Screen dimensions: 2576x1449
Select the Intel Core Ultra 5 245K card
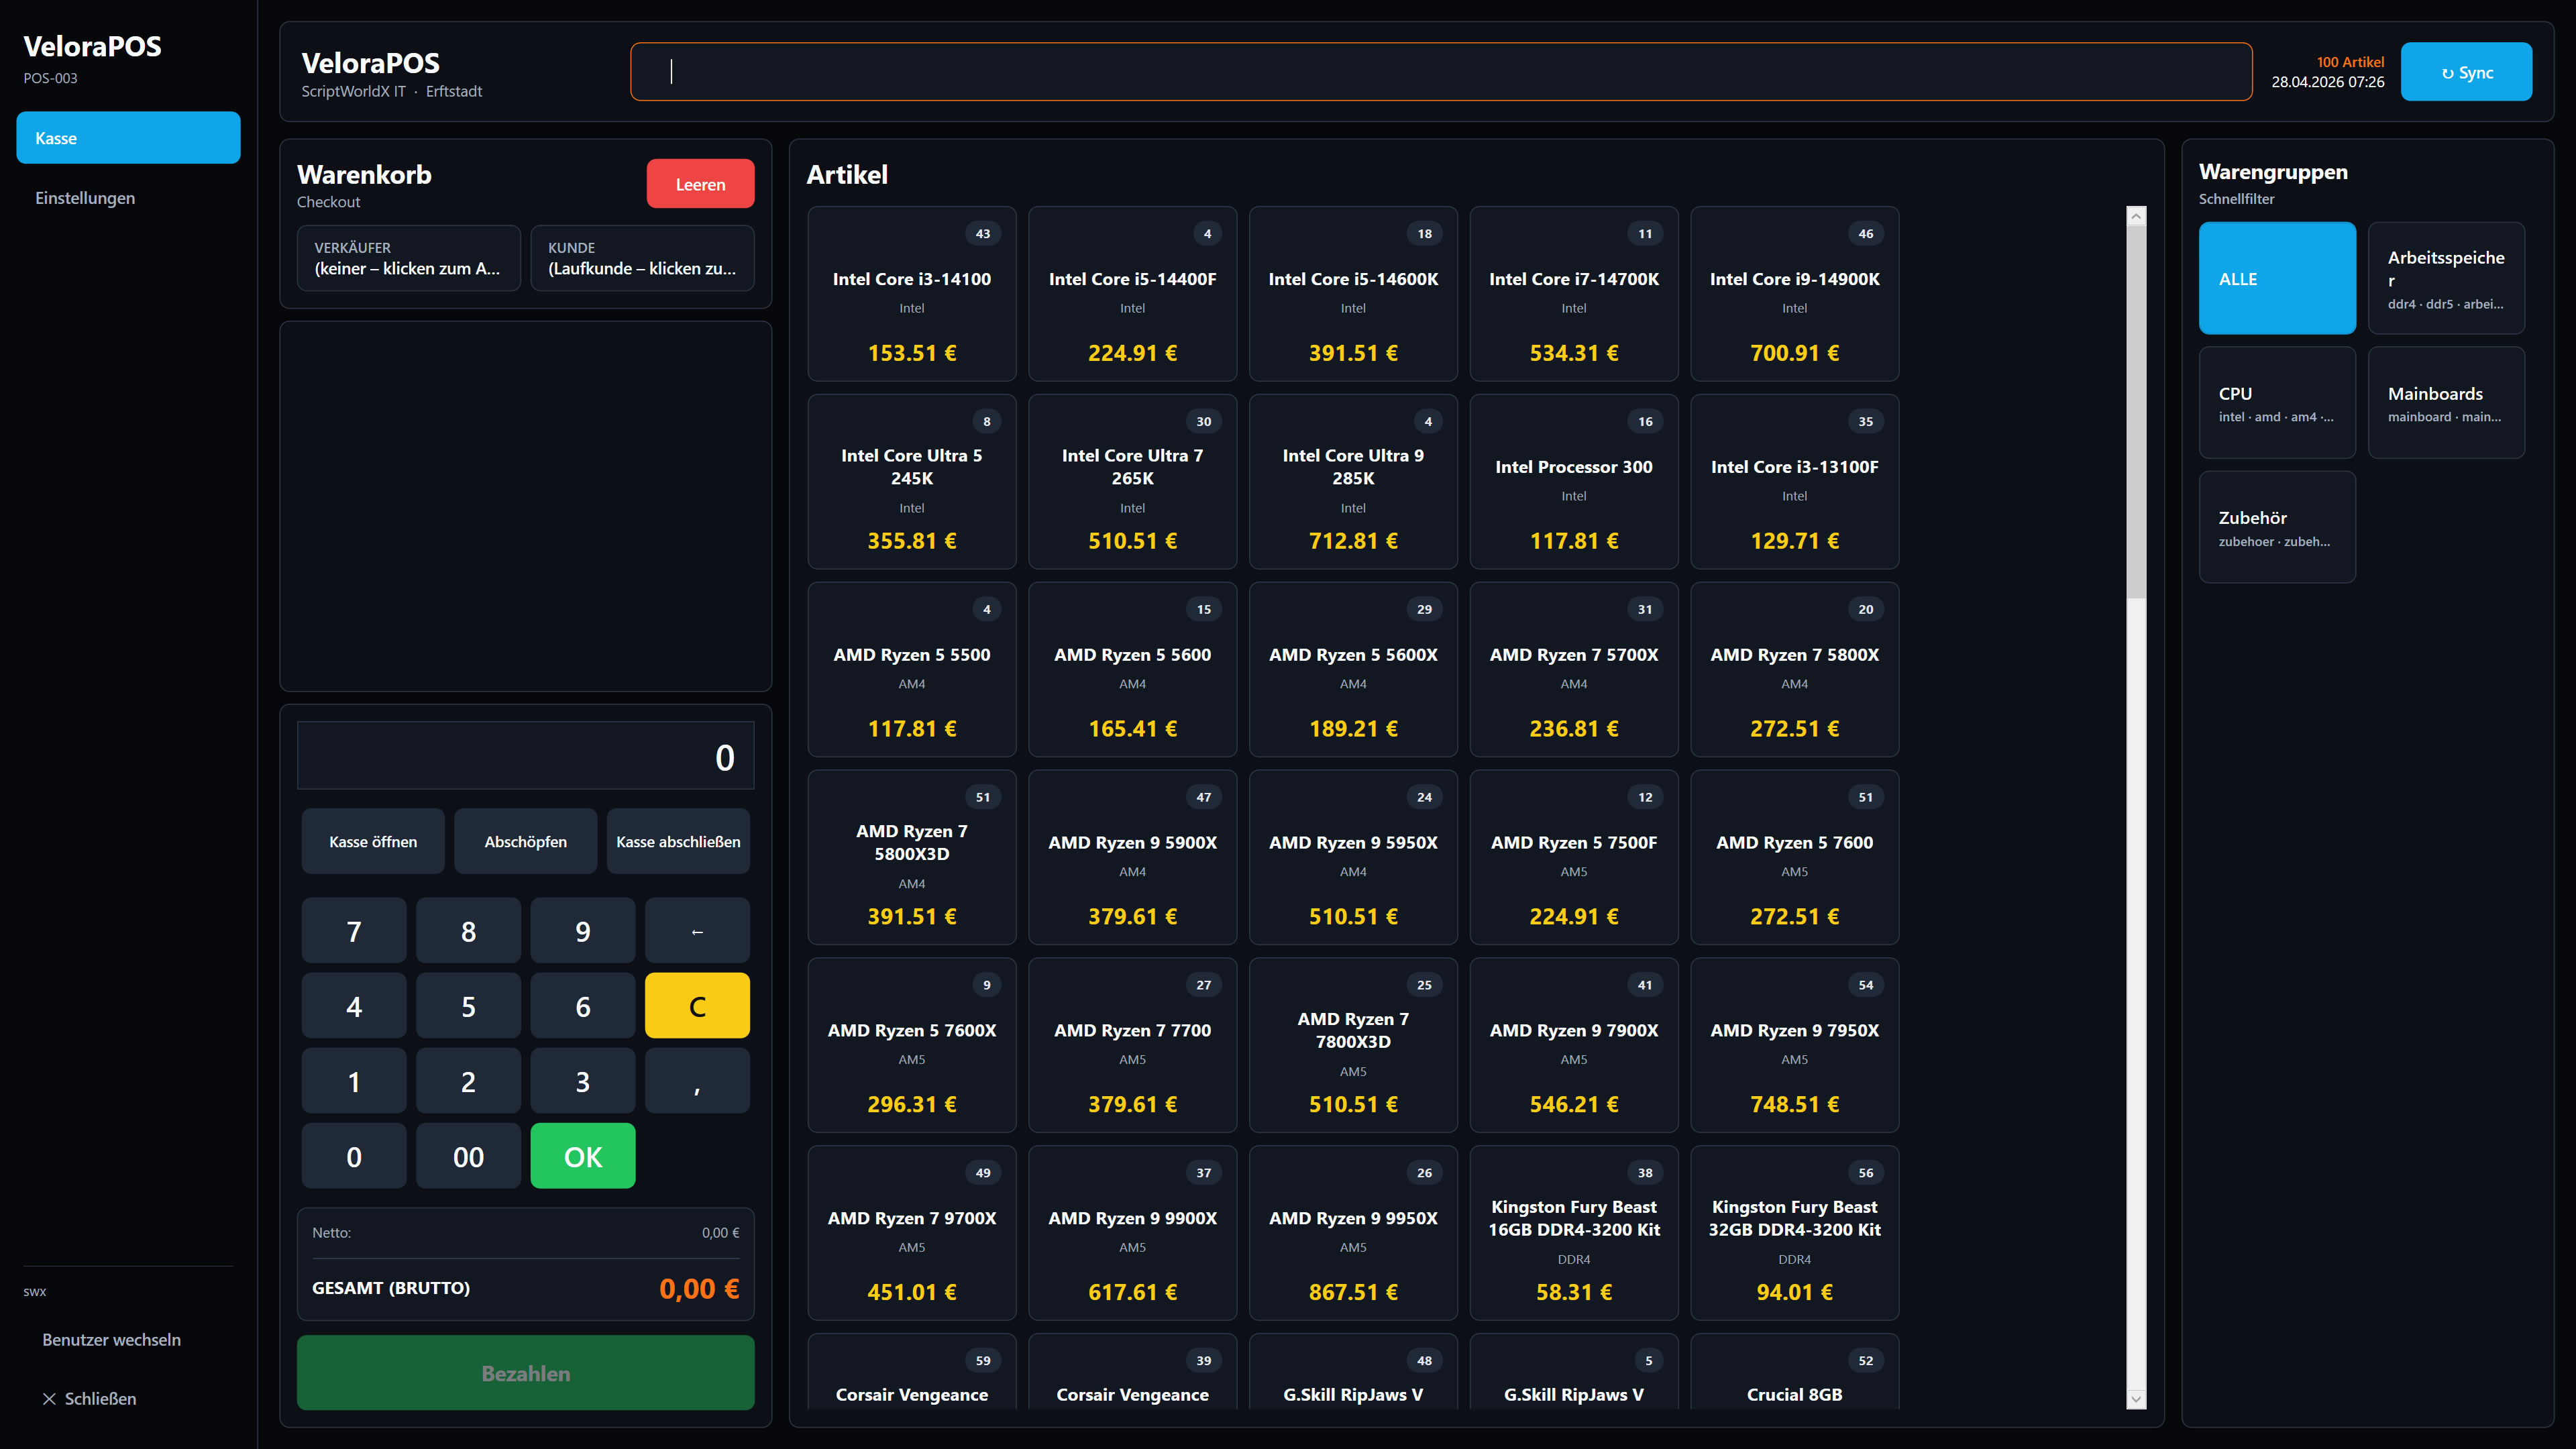912,482
